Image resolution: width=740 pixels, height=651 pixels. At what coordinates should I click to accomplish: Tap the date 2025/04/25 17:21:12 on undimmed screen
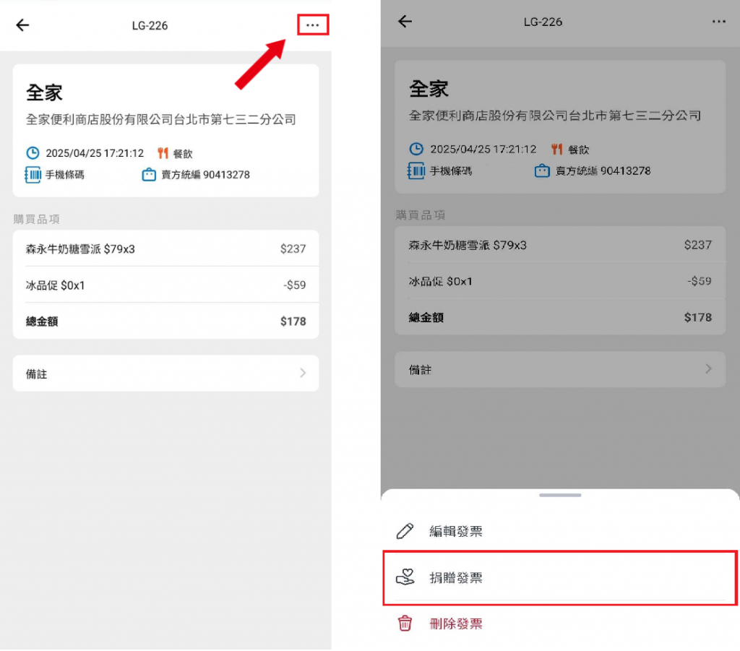tap(95, 153)
